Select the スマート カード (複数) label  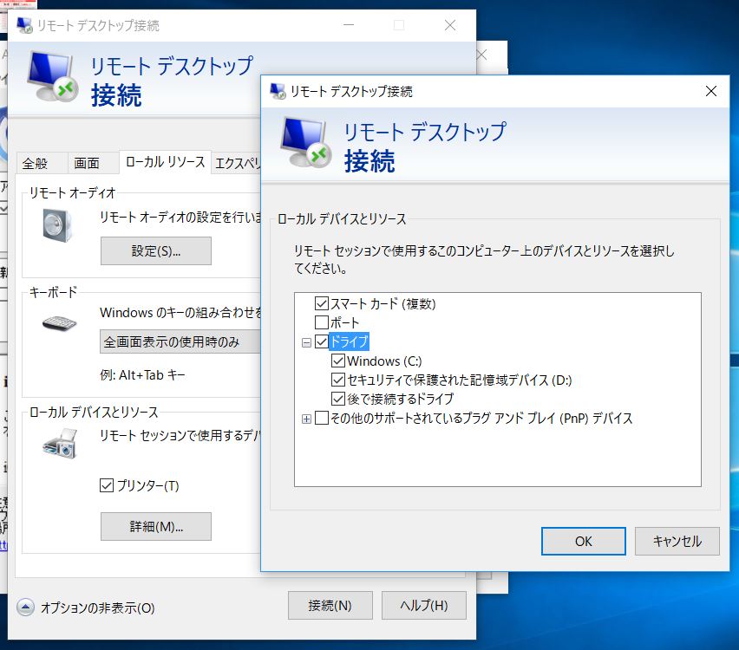point(383,304)
